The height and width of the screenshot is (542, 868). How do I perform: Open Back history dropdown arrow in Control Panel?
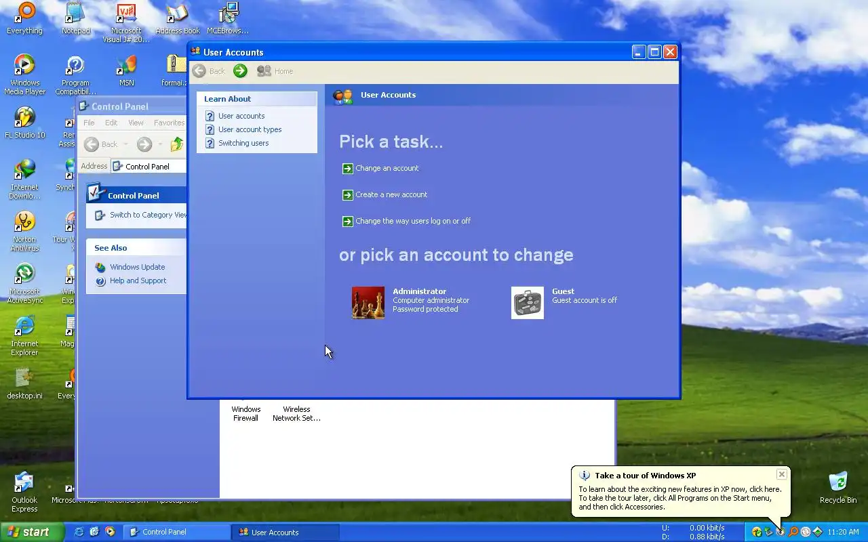click(125, 144)
